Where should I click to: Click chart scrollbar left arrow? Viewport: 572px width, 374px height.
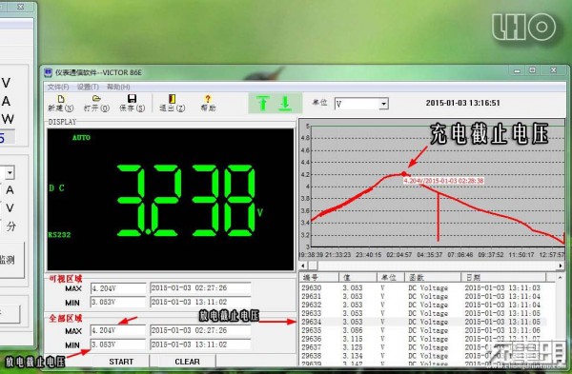click(303, 266)
